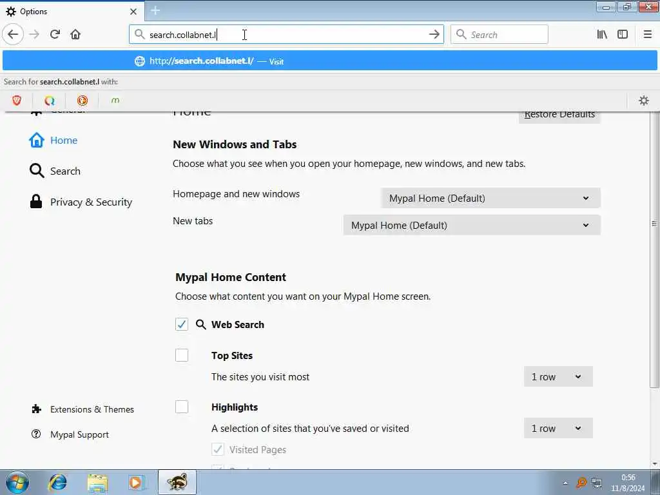Image resolution: width=660 pixels, height=495 pixels.
Task: Click orange magnifier icon in system tray
Action: [581, 483]
